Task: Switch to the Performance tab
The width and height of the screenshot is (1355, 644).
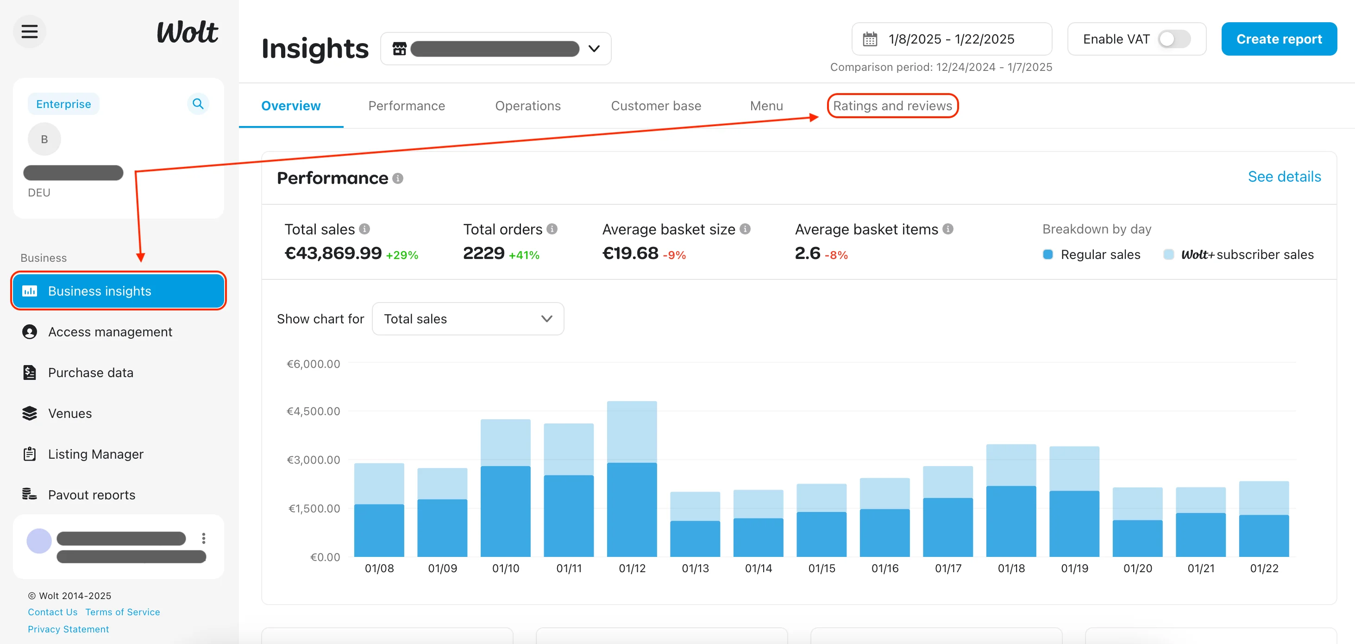Action: 407,106
